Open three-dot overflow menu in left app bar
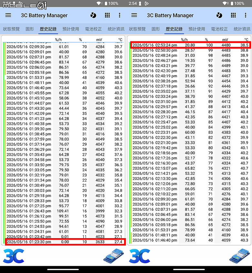Screen dimensions: 252x273 (x=120, y=15)
